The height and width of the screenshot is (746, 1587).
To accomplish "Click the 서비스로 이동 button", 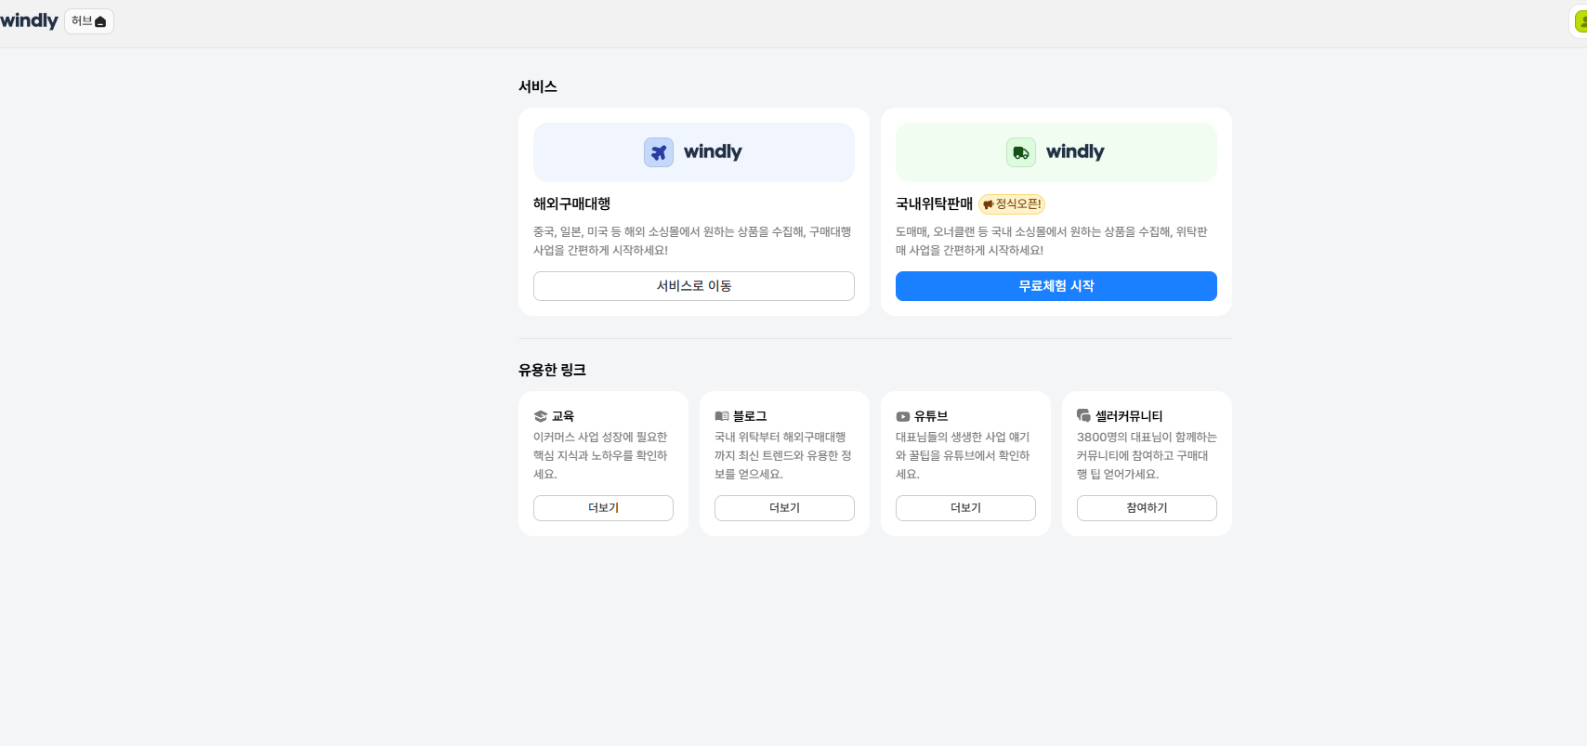I will pos(694,286).
